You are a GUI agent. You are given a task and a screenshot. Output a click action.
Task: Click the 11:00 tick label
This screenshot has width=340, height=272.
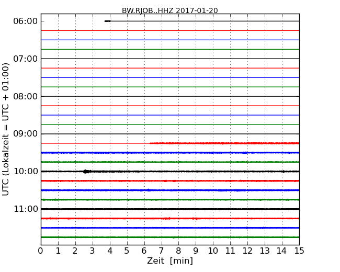point(26,209)
